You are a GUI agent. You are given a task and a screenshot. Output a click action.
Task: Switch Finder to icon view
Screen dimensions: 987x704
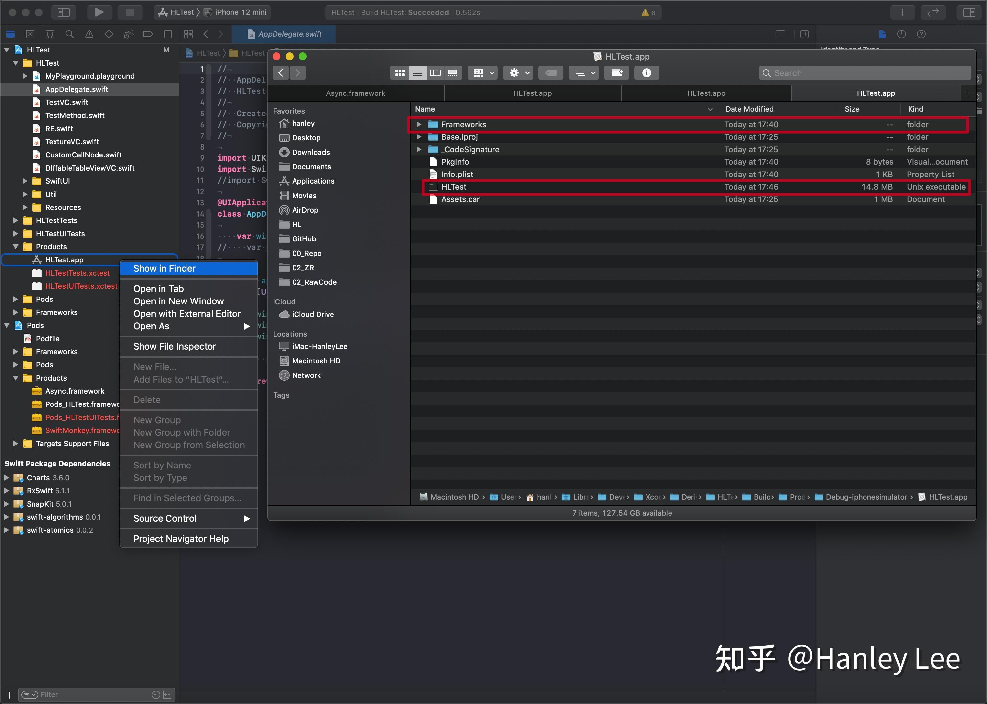[x=400, y=73]
